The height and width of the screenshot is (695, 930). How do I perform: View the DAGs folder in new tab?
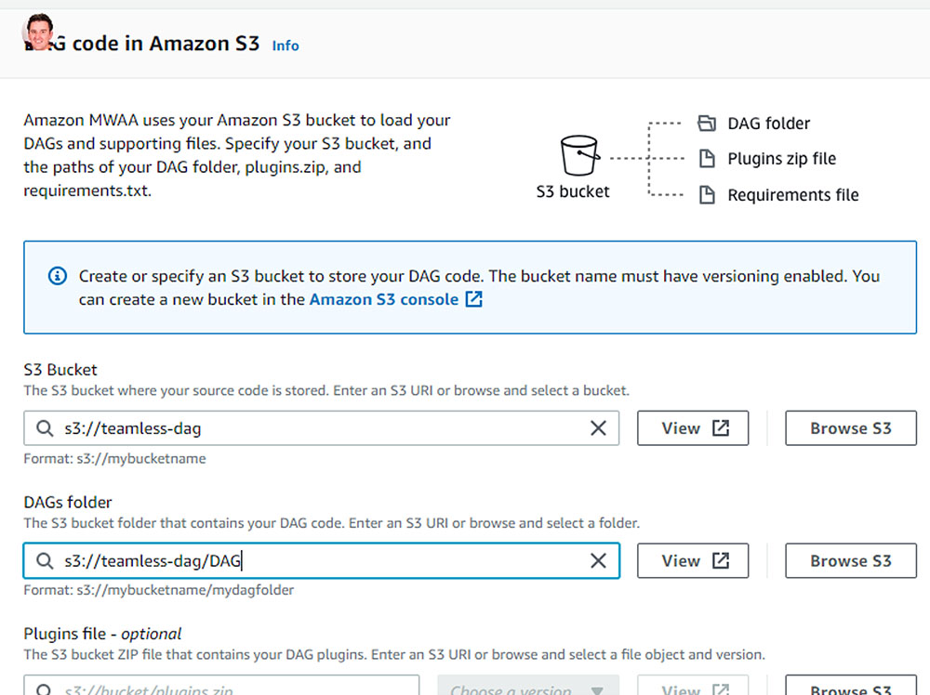tap(693, 560)
